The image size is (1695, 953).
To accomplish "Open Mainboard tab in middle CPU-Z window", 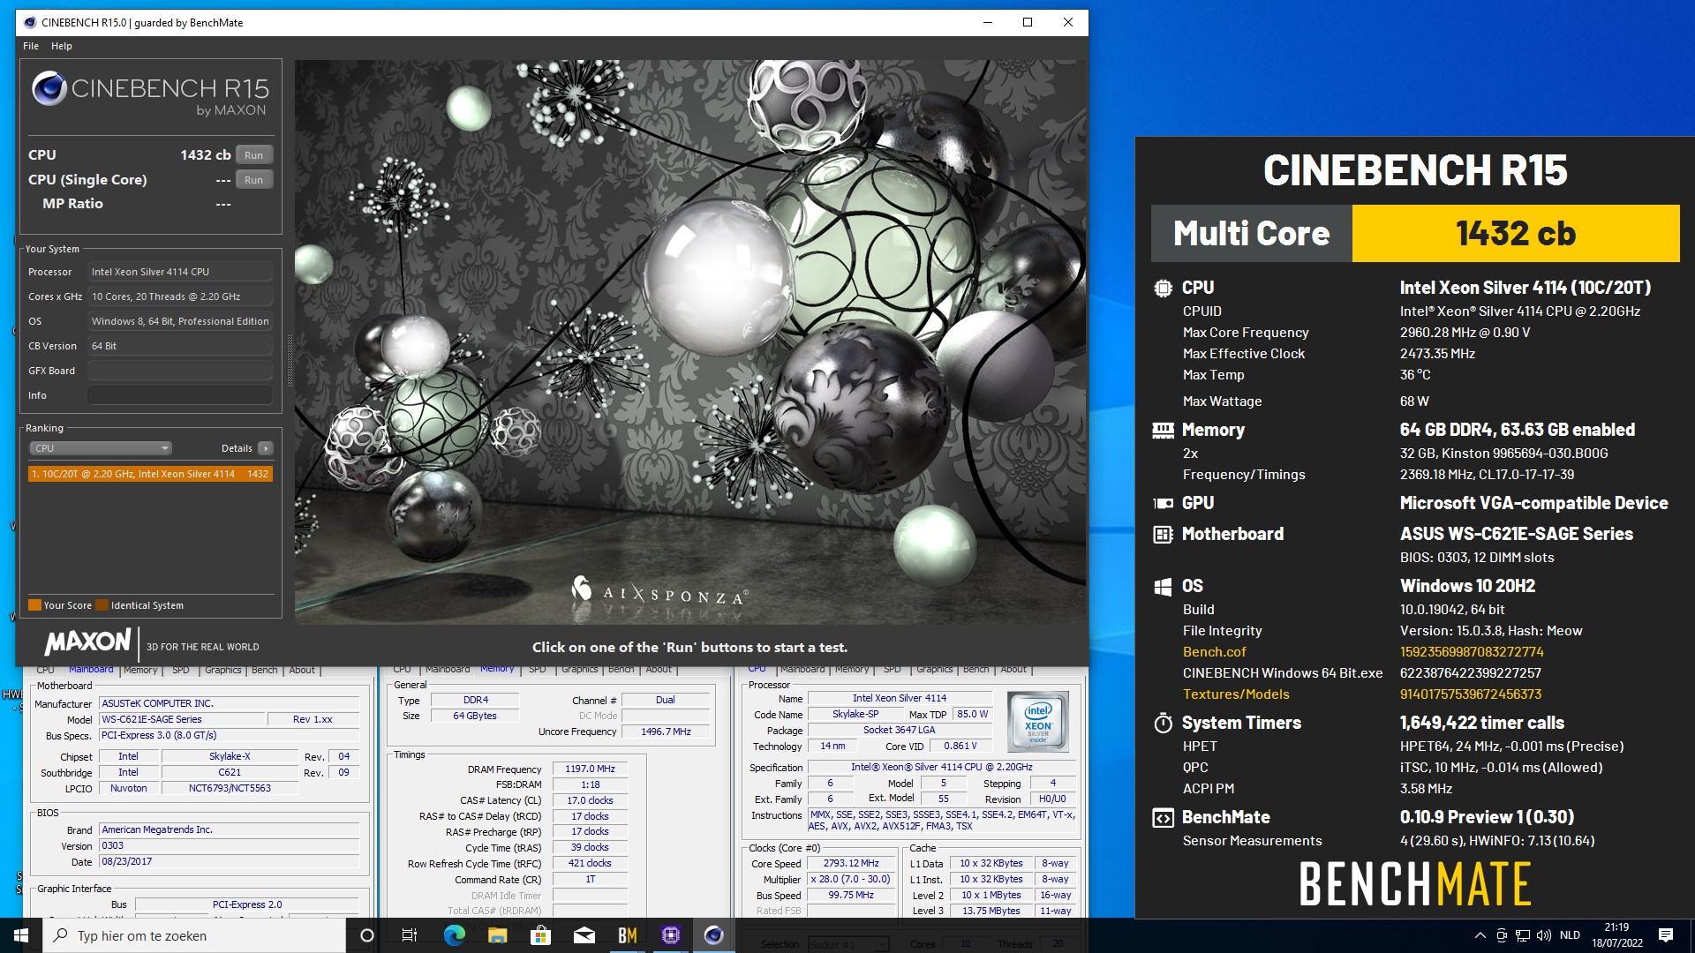I will click(x=448, y=670).
